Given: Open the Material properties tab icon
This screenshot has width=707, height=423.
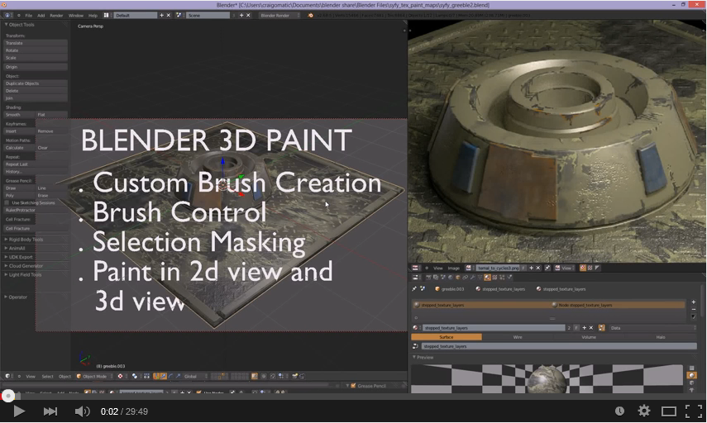Looking at the screenshot, I should pyautogui.click(x=487, y=277).
